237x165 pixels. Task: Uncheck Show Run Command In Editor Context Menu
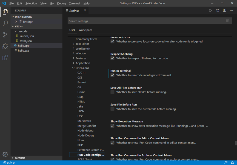[112, 143]
